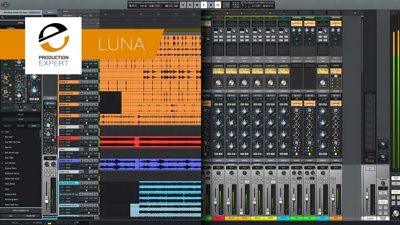Image resolution: width=400 pixels, height=225 pixels.
Task: Close the Ben Hook Guitar OX copy Console tab
Action: [x=39, y=12]
